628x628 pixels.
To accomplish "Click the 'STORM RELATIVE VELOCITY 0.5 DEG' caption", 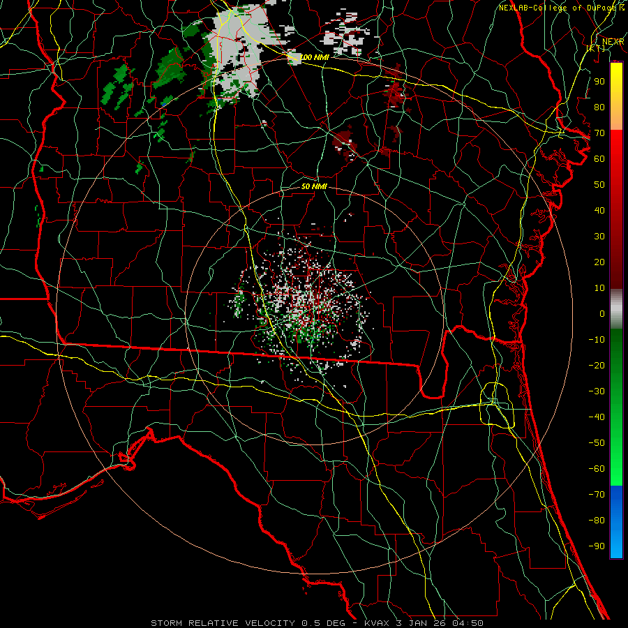I will click(x=249, y=623).
